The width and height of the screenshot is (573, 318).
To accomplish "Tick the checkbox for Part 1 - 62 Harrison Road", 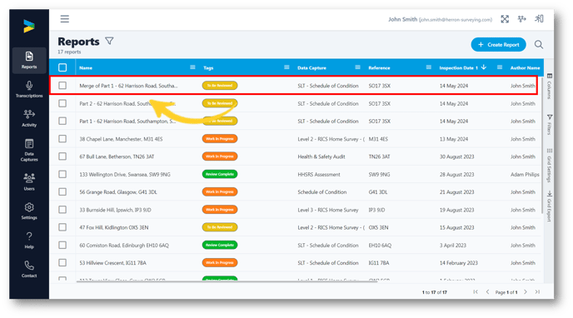I will (x=62, y=121).
